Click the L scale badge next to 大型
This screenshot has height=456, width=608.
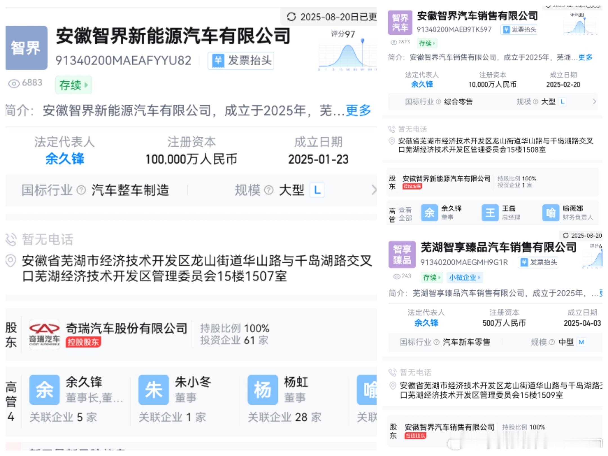click(317, 190)
